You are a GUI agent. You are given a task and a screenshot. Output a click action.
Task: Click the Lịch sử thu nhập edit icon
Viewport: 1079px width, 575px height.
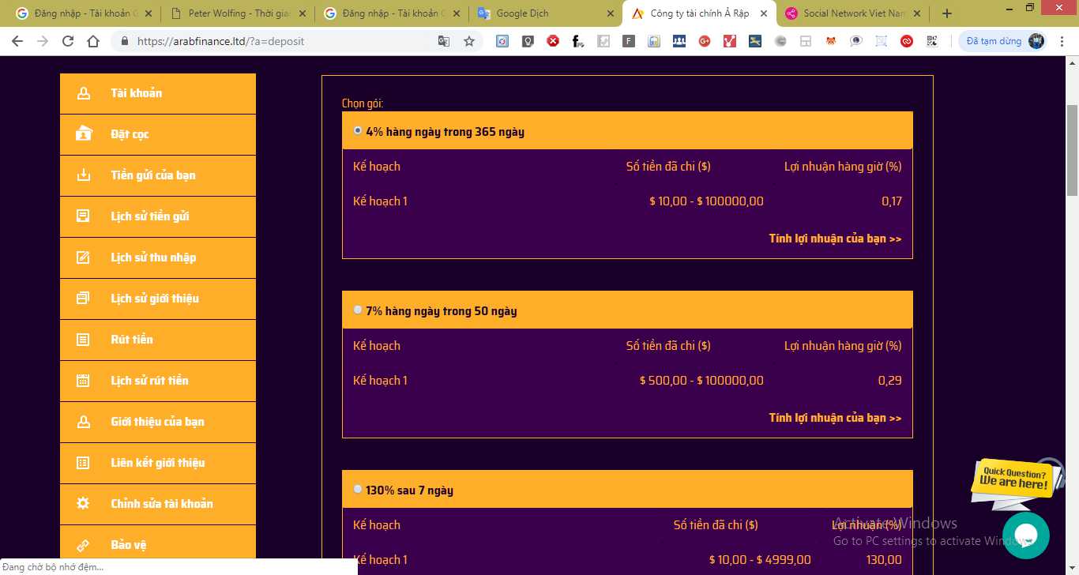click(x=83, y=257)
